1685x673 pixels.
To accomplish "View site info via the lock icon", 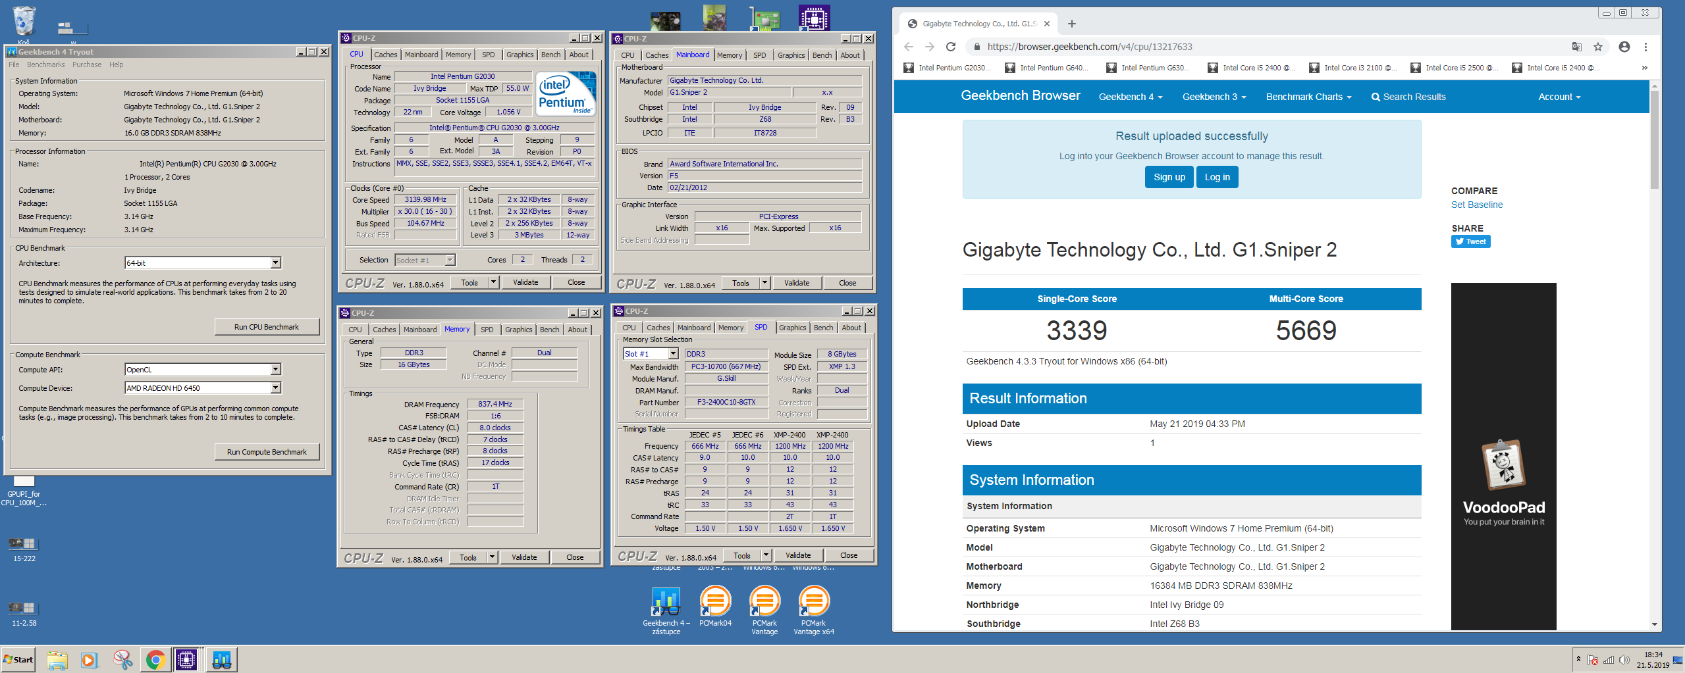I will coord(977,47).
